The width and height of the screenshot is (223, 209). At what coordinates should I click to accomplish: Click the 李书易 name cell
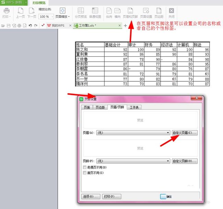[90, 74]
